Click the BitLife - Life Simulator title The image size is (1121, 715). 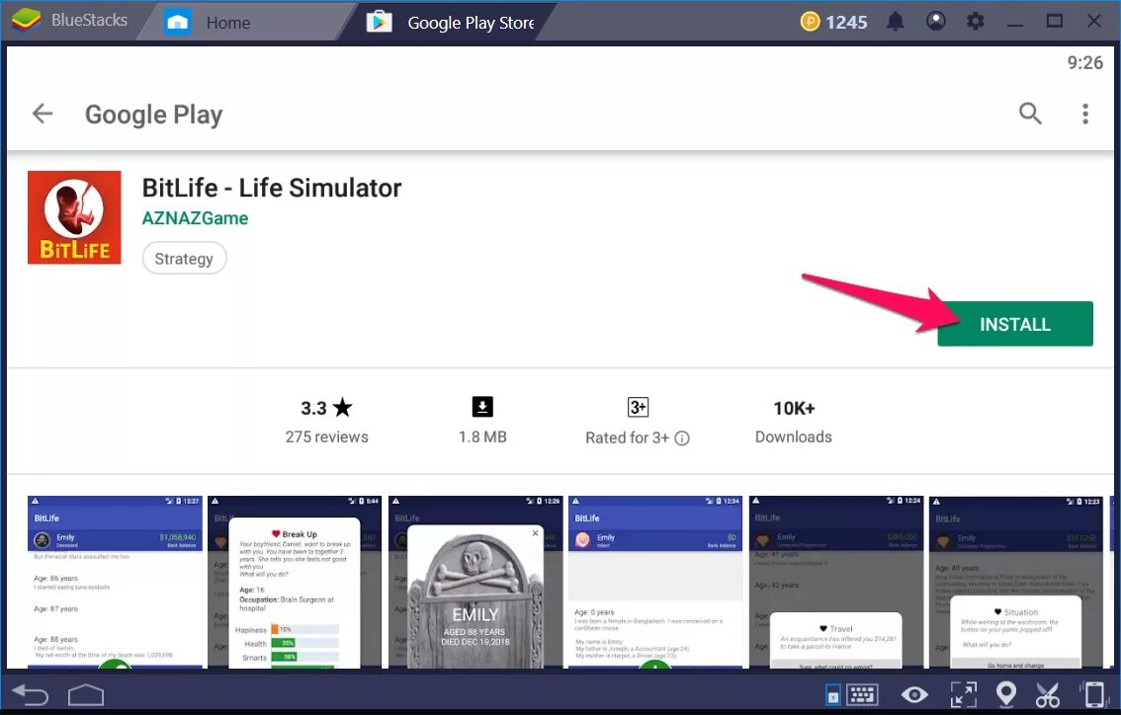tap(272, 188)
